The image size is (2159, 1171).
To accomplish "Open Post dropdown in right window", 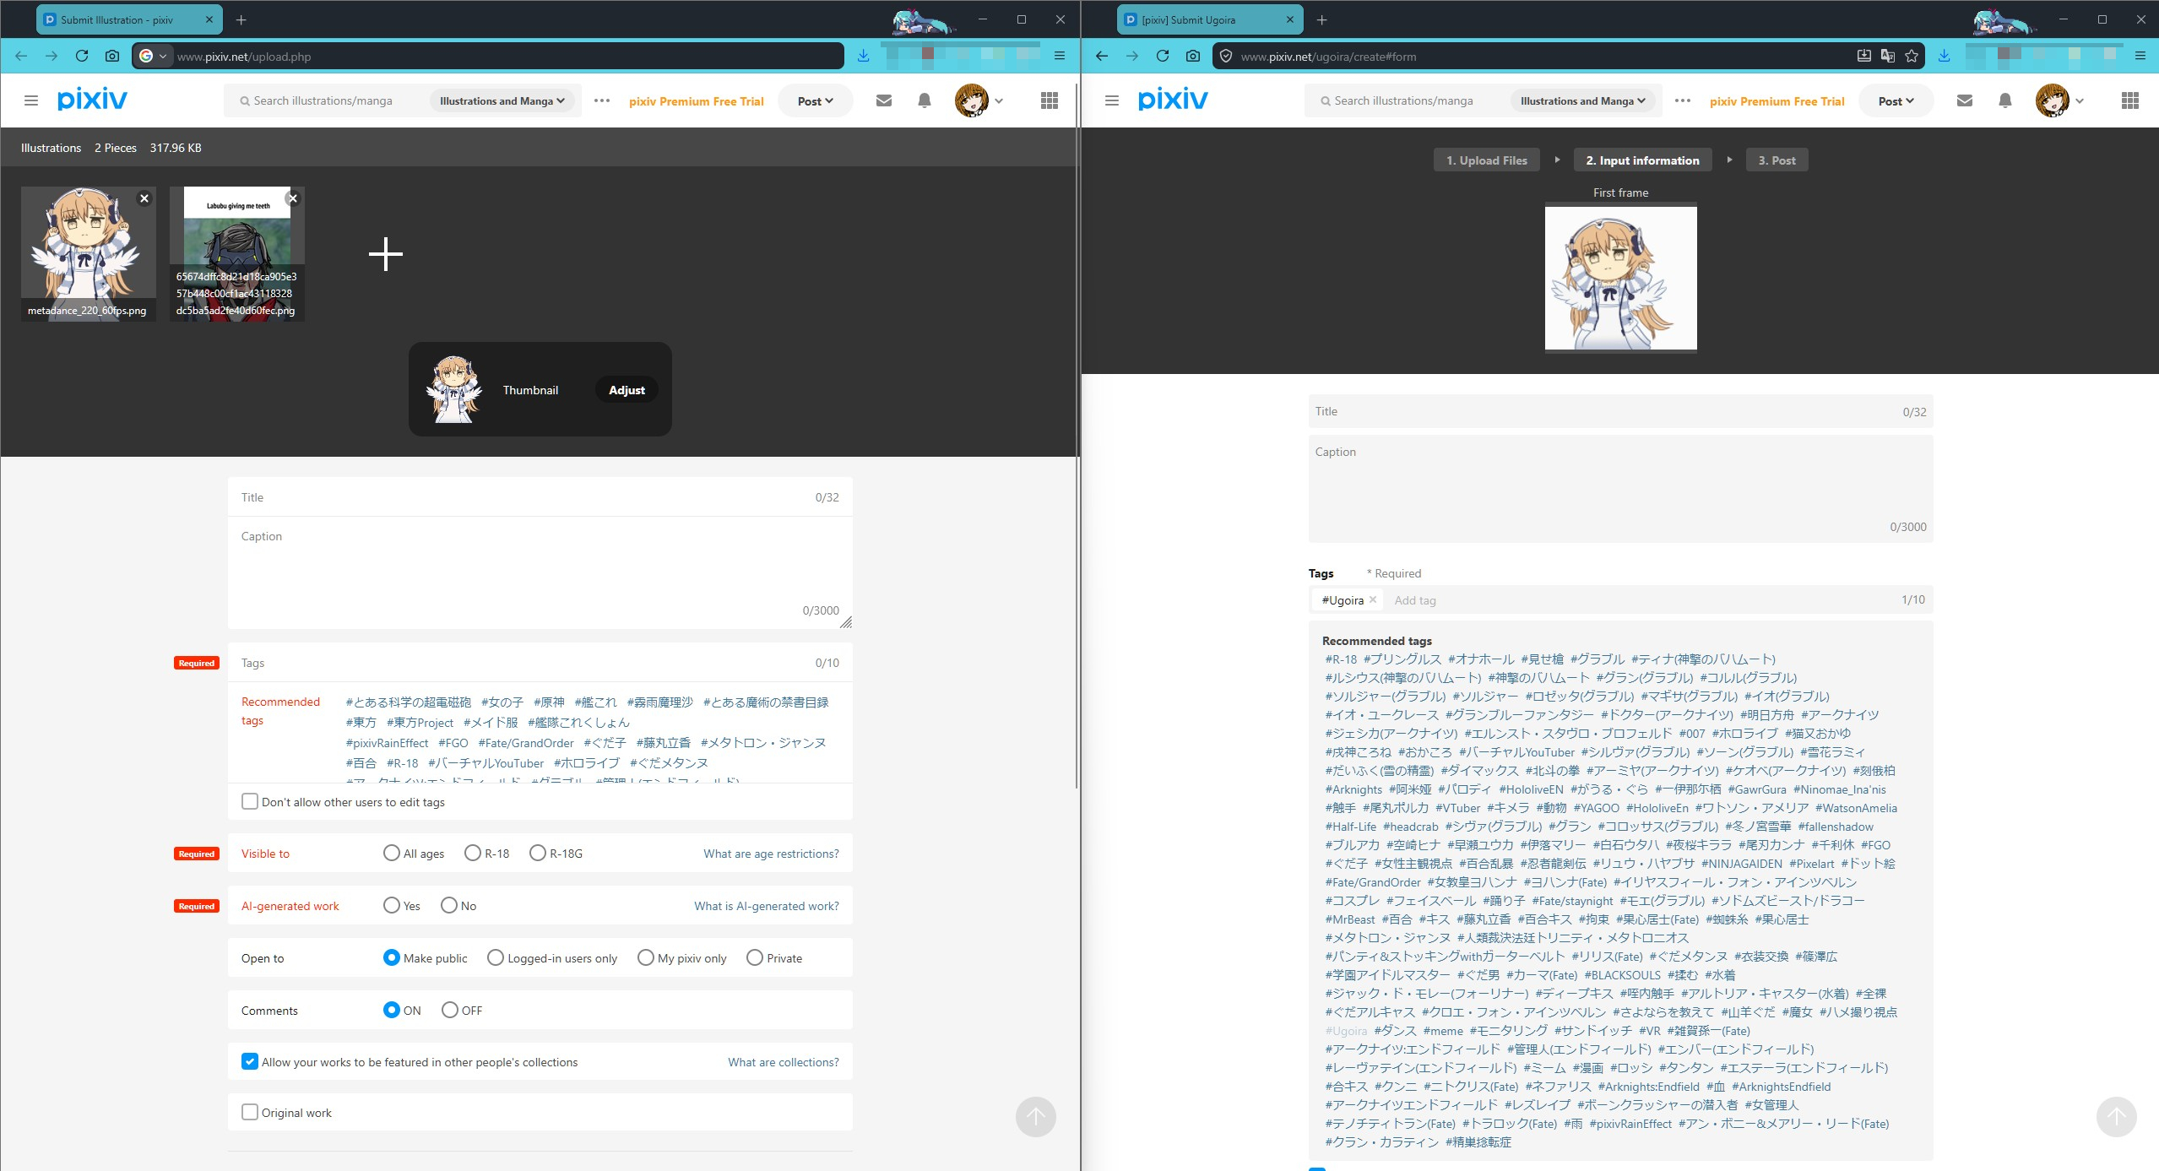I will (x=1896, y=100).
